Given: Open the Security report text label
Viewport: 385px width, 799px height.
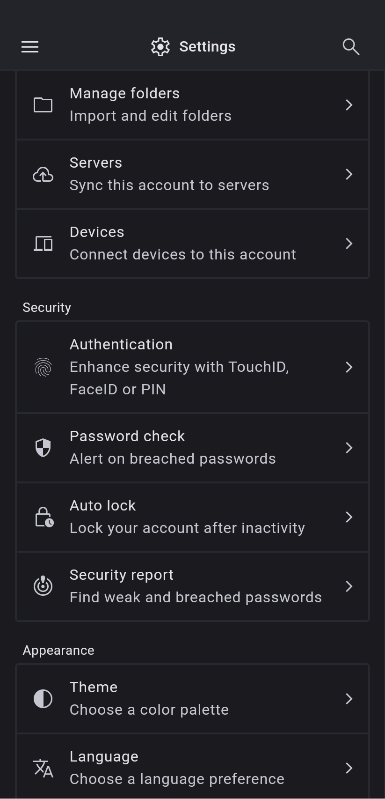Looking at the screenshot, I should pos(122,575).
